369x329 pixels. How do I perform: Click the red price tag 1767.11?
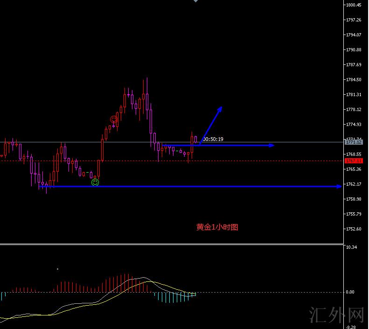click(353, 161)
